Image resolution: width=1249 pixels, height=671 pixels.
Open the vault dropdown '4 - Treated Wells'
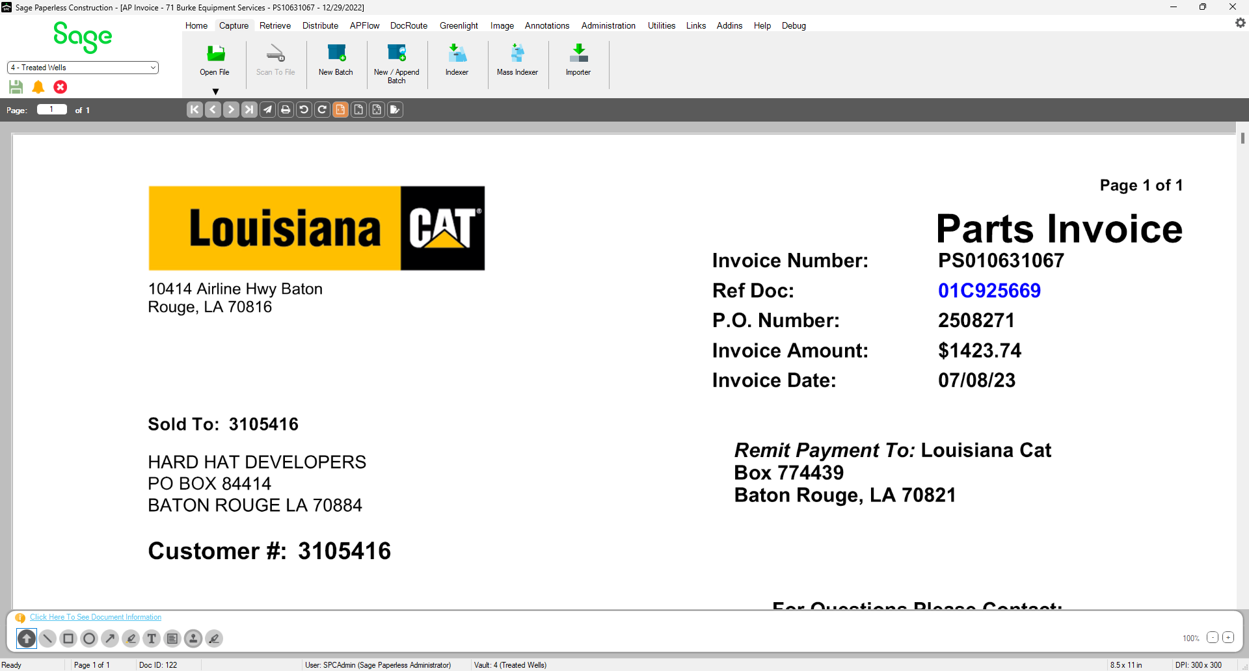click(83, 68)
